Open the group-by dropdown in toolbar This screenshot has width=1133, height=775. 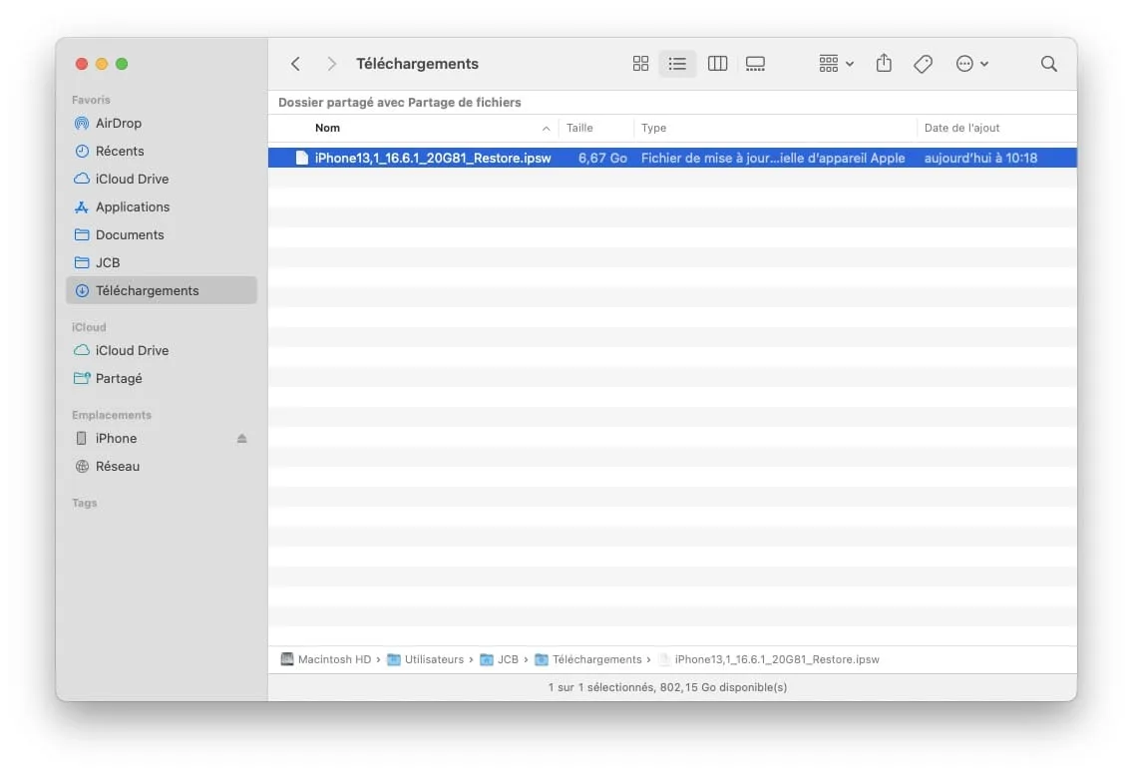(836, 64)
